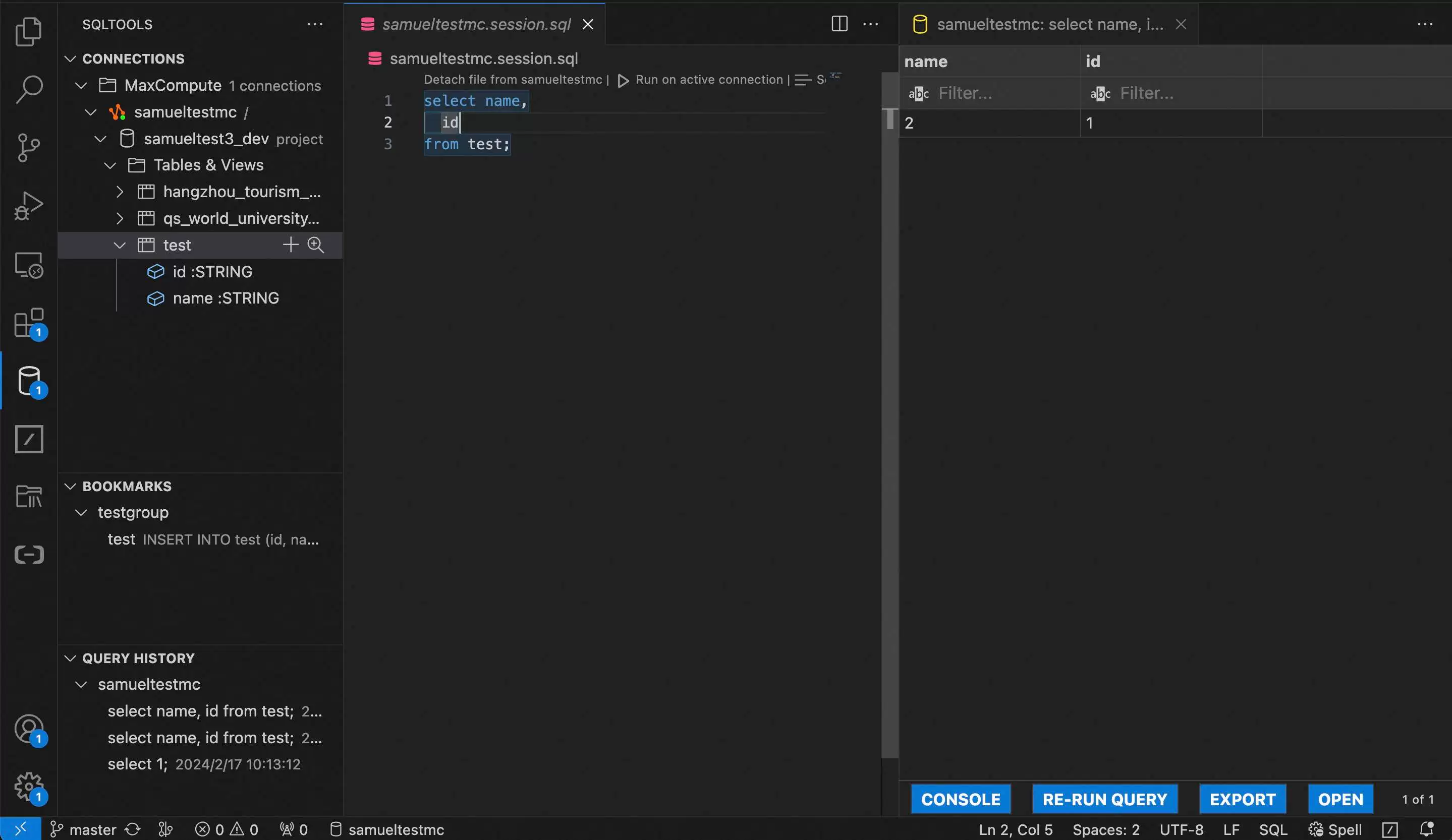Open the SQLTools database icon in activity bar
The image size is (1452, 840).
(29, 381)
